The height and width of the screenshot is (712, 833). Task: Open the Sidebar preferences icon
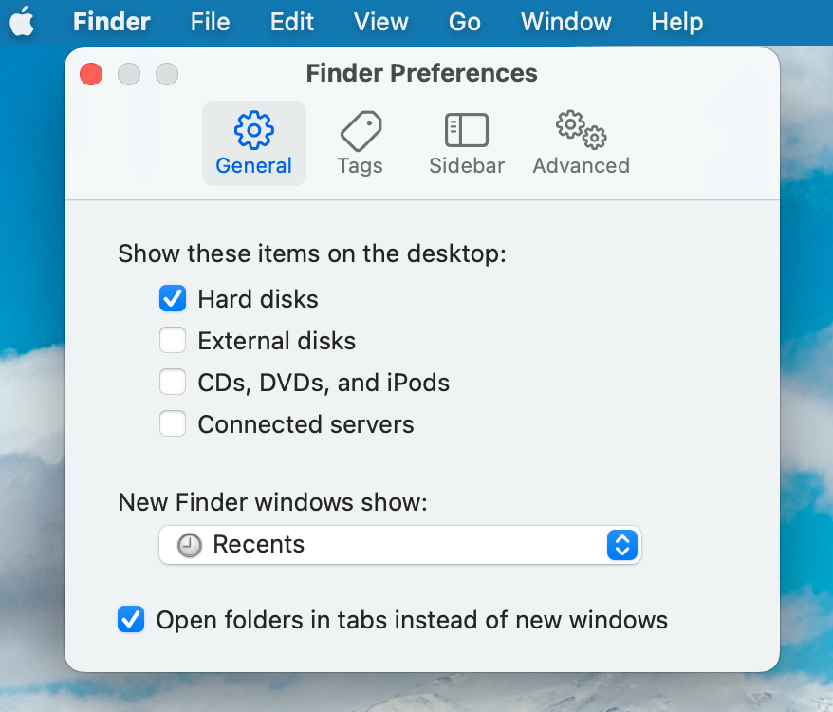466,130
